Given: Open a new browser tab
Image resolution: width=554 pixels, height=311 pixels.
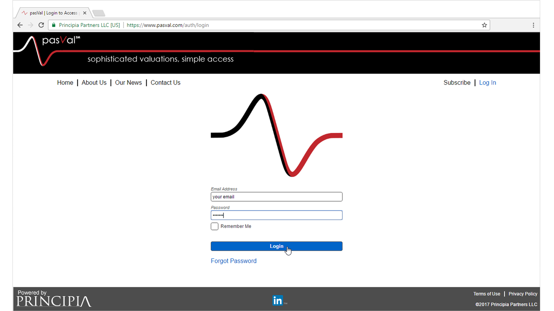Looking at the screenshot, I should tap(99, 13).
